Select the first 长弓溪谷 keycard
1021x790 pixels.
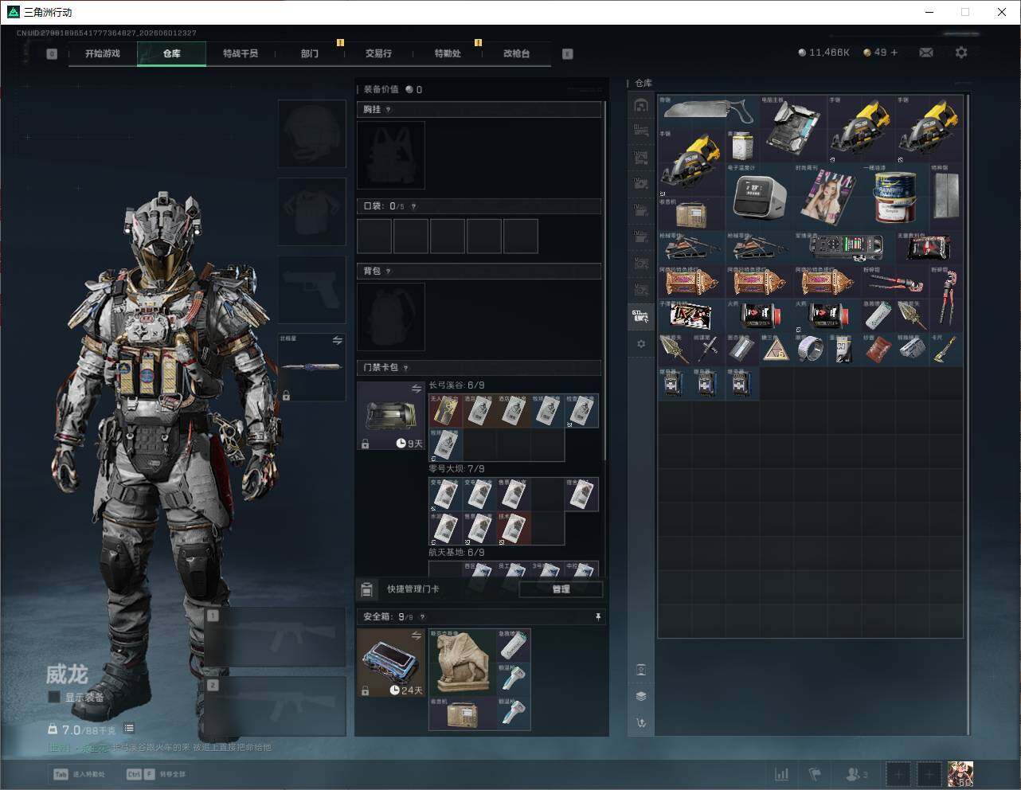point(445,411)
